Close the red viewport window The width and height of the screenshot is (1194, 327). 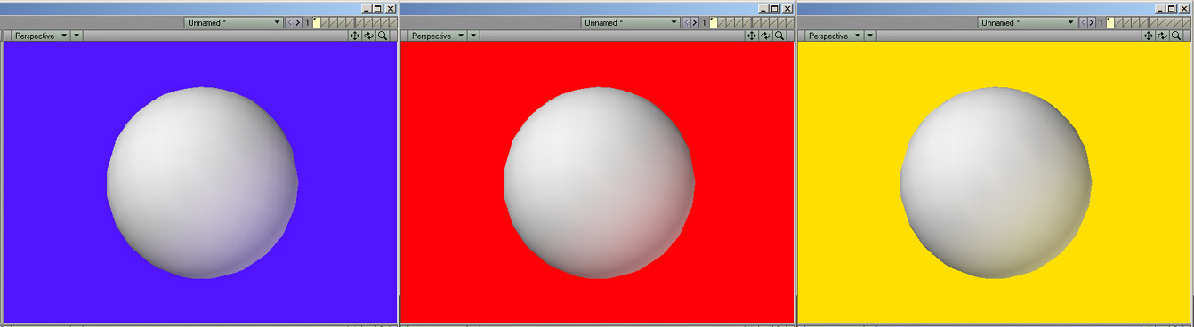point(787,9)
